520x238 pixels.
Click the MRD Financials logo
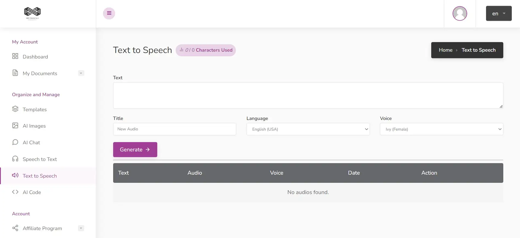point(32,13)
